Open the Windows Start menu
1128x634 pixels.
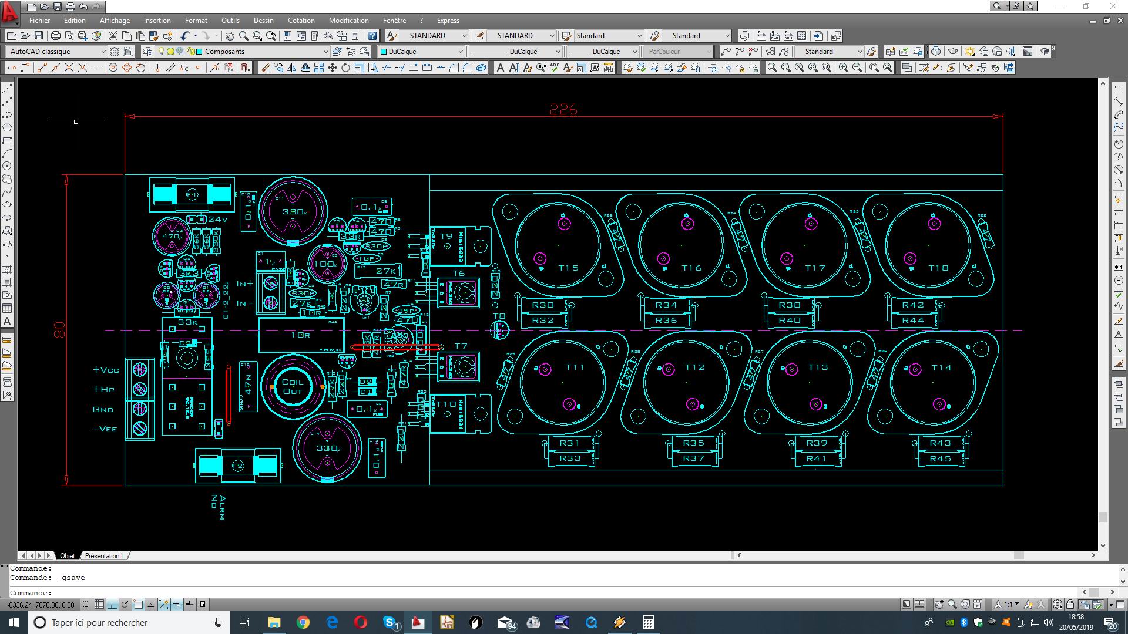(x=14, y=622)
